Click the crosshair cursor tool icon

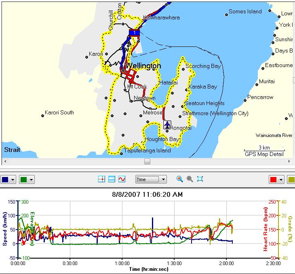(101, 179)
